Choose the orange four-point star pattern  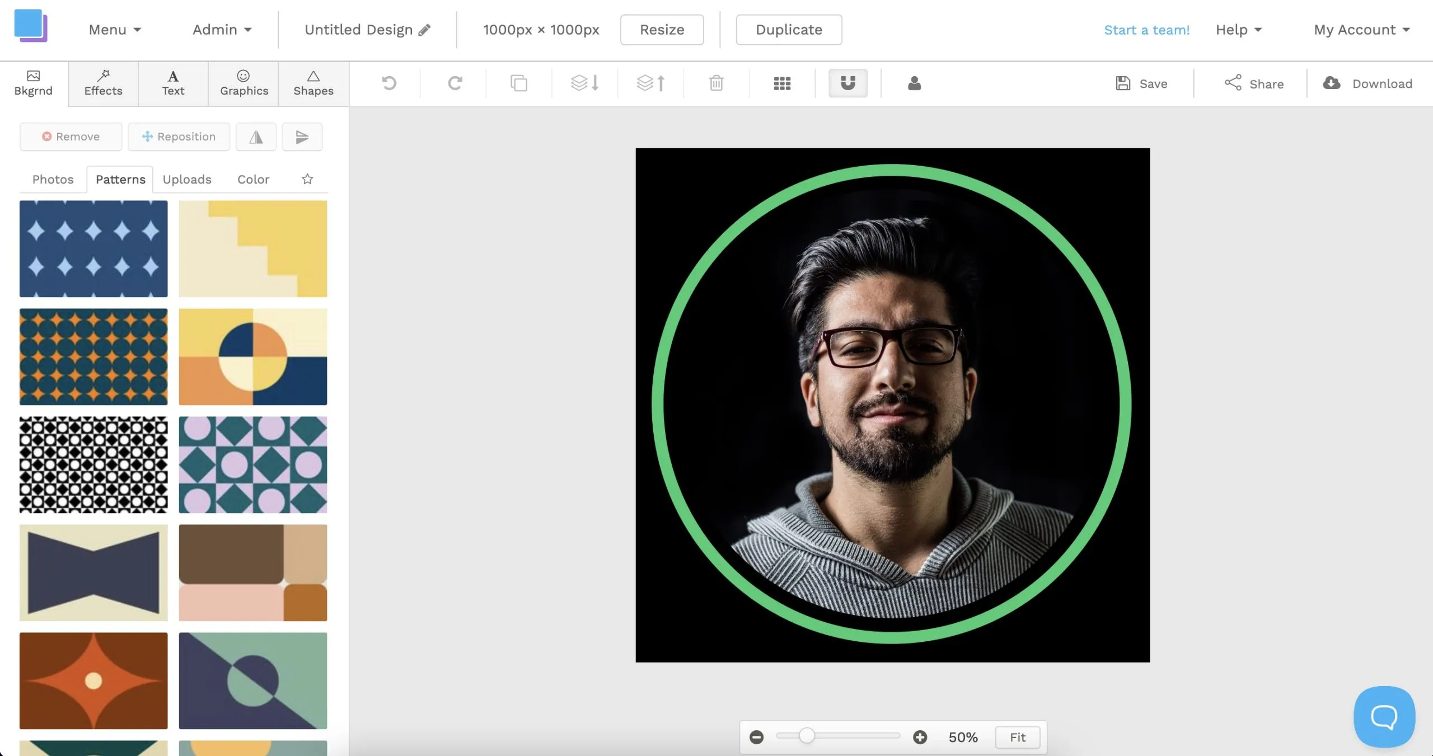tap(93, 680)
